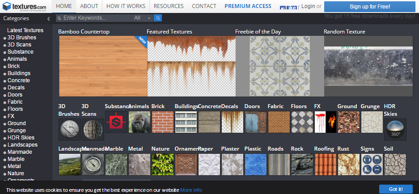
Task: Open the Manmade gauge icon
Action: click(93, 164)
